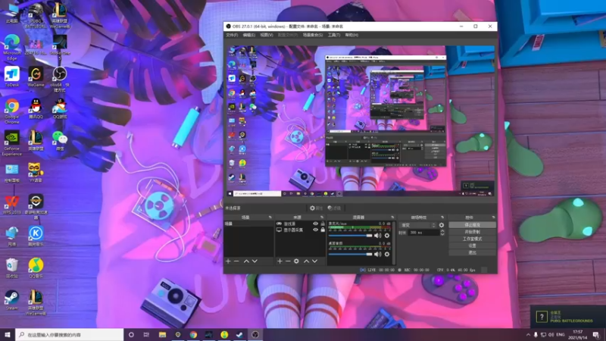The width and height of the screenshot is (606, 341).
Task: Open the File (文件) menu in OBS
Action: [232, 35]
